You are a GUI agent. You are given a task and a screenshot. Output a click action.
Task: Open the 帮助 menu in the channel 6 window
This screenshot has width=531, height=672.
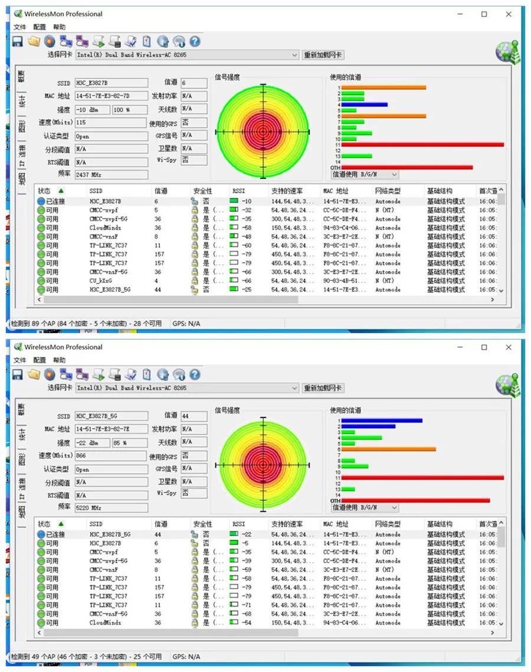[59, 27]
